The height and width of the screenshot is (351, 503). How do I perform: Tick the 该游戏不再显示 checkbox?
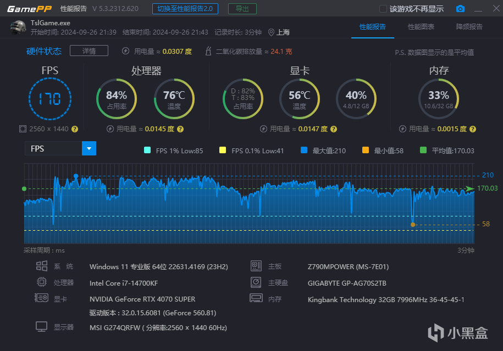click(x=383, y=9)
